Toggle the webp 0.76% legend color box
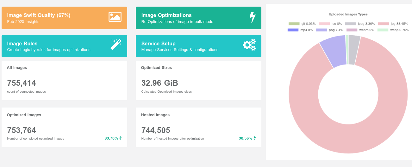412x167 pixels. click(383, 30)
